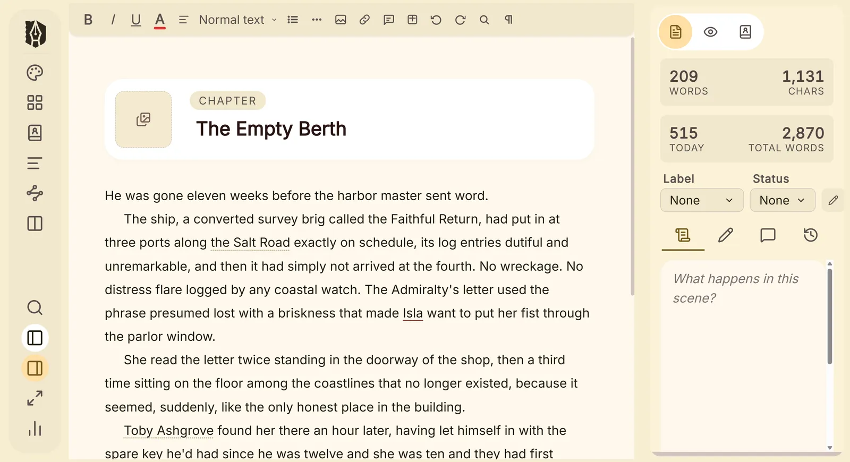
Task: Toggle paragraph marks display
Action: [x=508, y=20]
